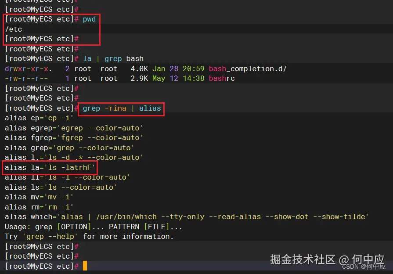Image resolution: width=393 pixels, height=274 pixels.
Task: Click the "Try 'grep --help'" line
Action: 89,237
